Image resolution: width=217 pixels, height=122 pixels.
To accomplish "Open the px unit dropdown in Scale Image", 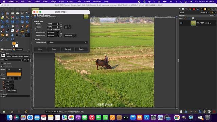I will [x=67, y=27].
